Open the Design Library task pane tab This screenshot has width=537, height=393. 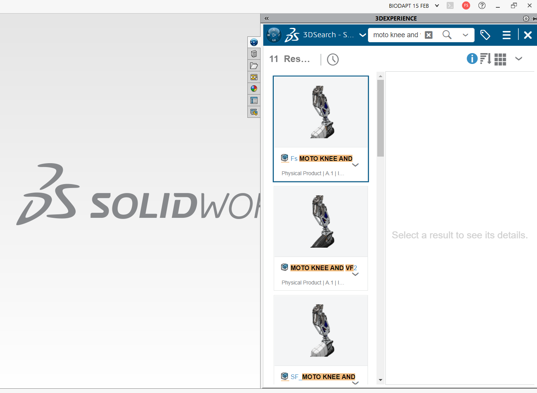click(x=254, y=54)
